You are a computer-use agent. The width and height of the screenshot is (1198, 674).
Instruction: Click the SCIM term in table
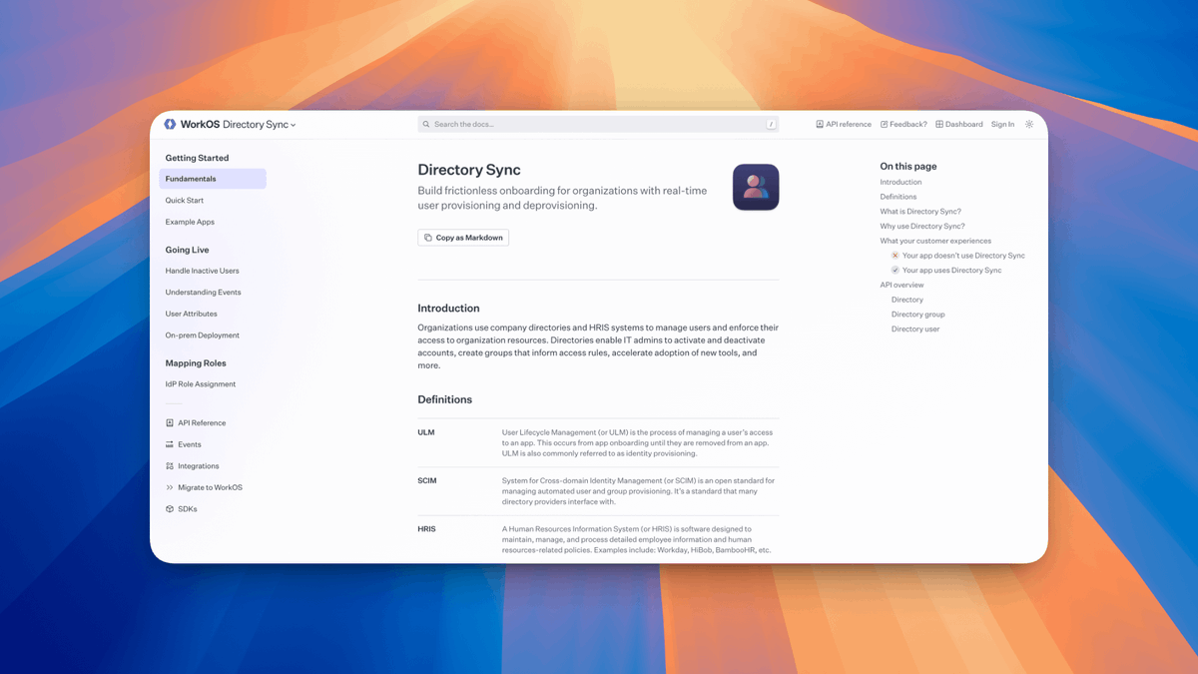coord(427,480)
